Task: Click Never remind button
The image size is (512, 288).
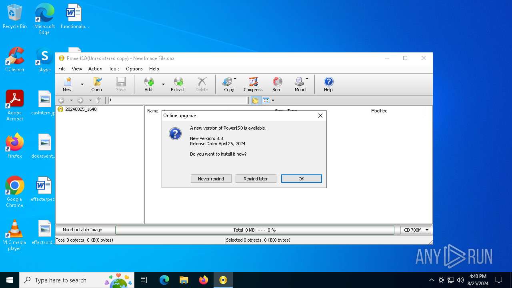Action: (x=211, y=179)
